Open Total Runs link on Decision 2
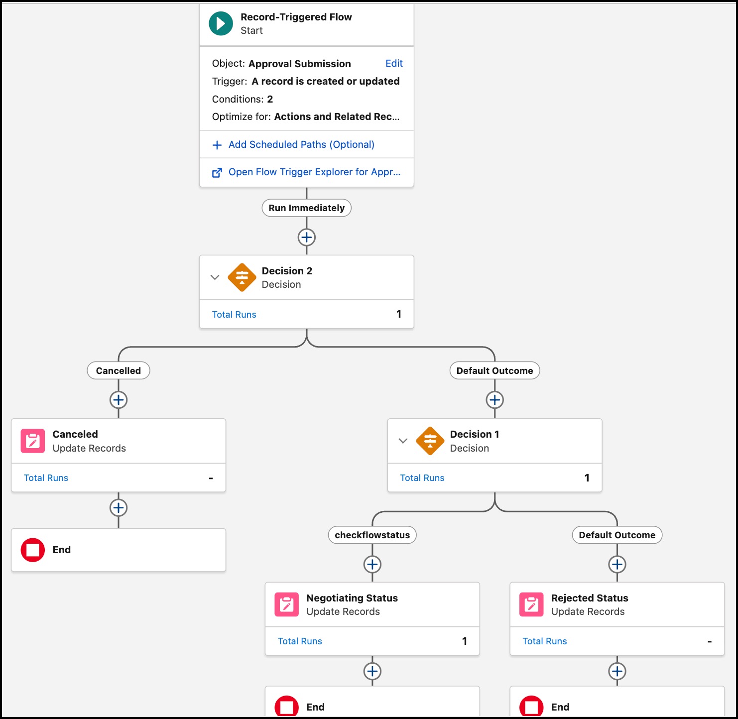Viewport: 738px width, 719px height. point(234,314)
